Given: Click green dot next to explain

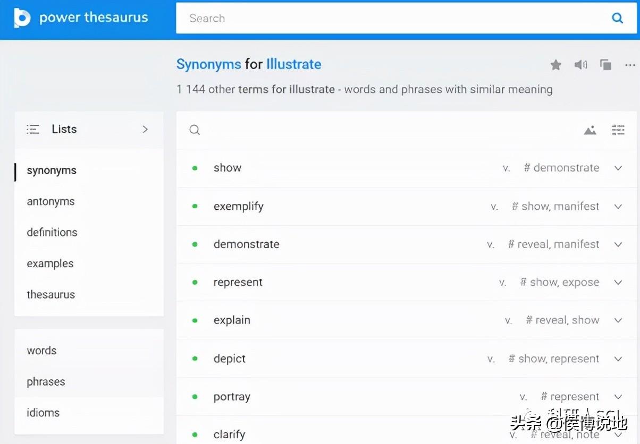Looking at the screenshot, I should click(x=195, y=320).
